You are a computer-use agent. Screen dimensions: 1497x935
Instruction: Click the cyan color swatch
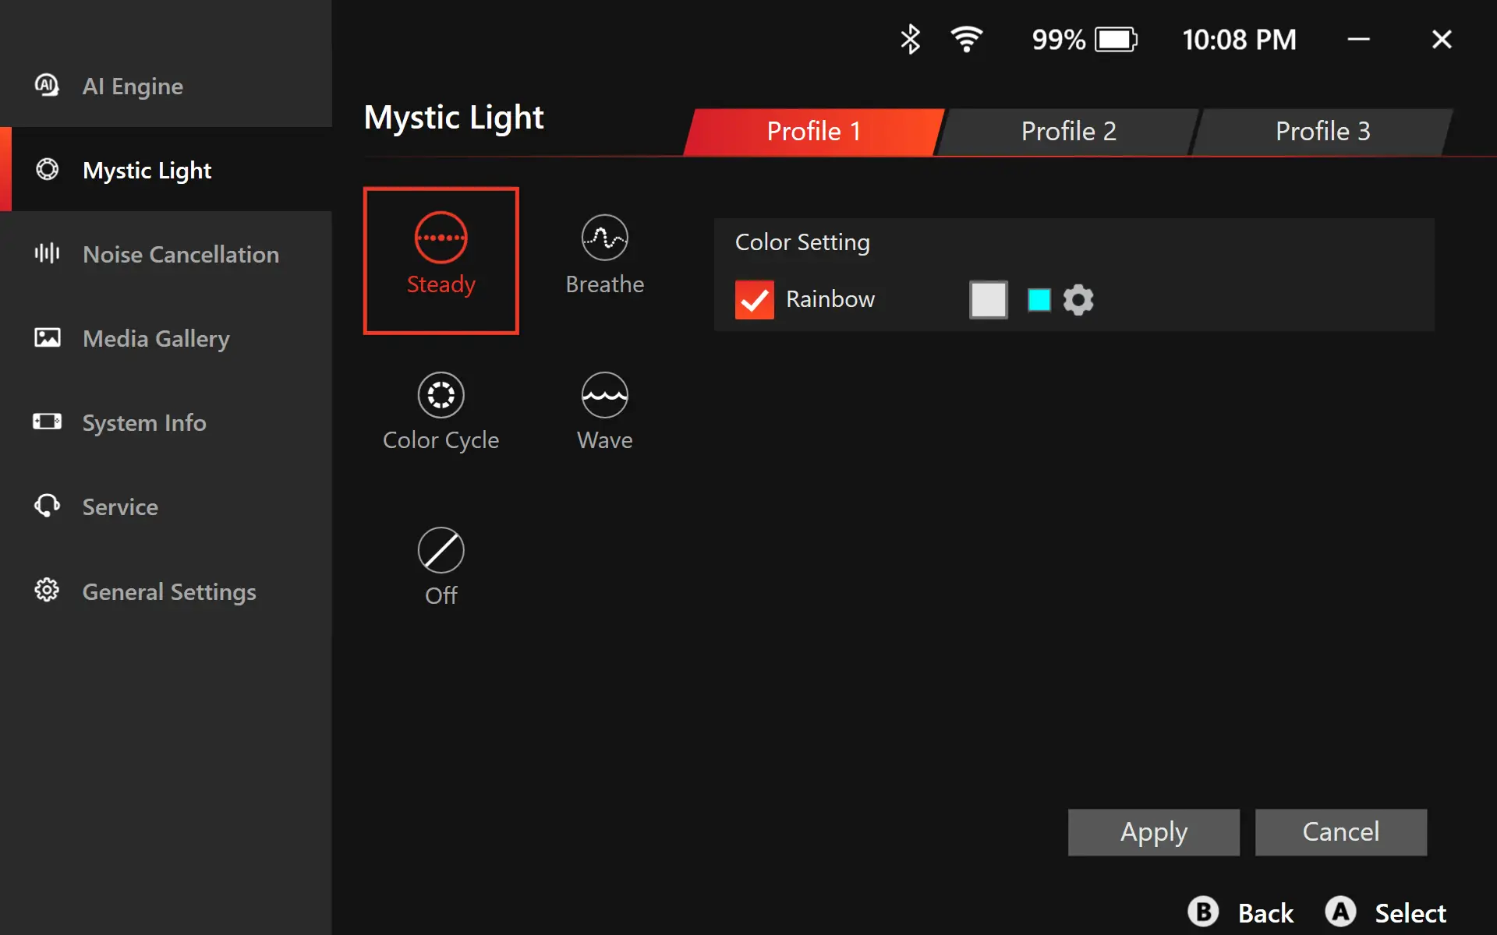point(1039,300)
